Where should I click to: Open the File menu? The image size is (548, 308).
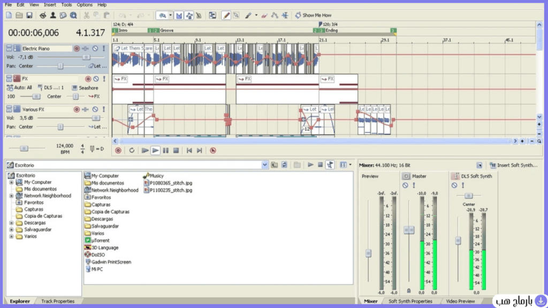point(8,5)
